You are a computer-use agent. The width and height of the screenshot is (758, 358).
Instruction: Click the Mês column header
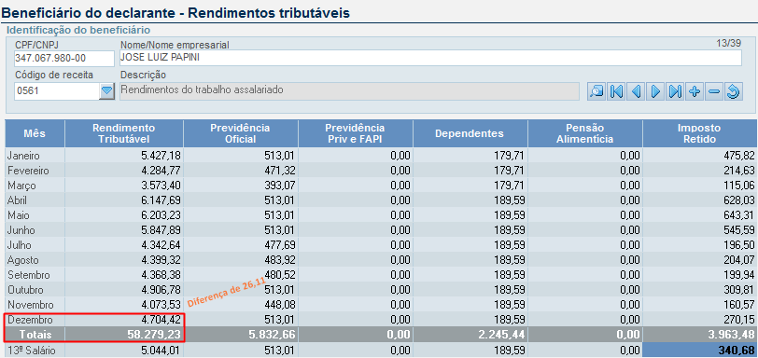pos(35,133)
